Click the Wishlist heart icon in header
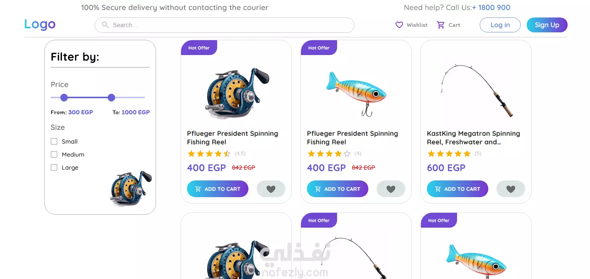 point(399,25)
